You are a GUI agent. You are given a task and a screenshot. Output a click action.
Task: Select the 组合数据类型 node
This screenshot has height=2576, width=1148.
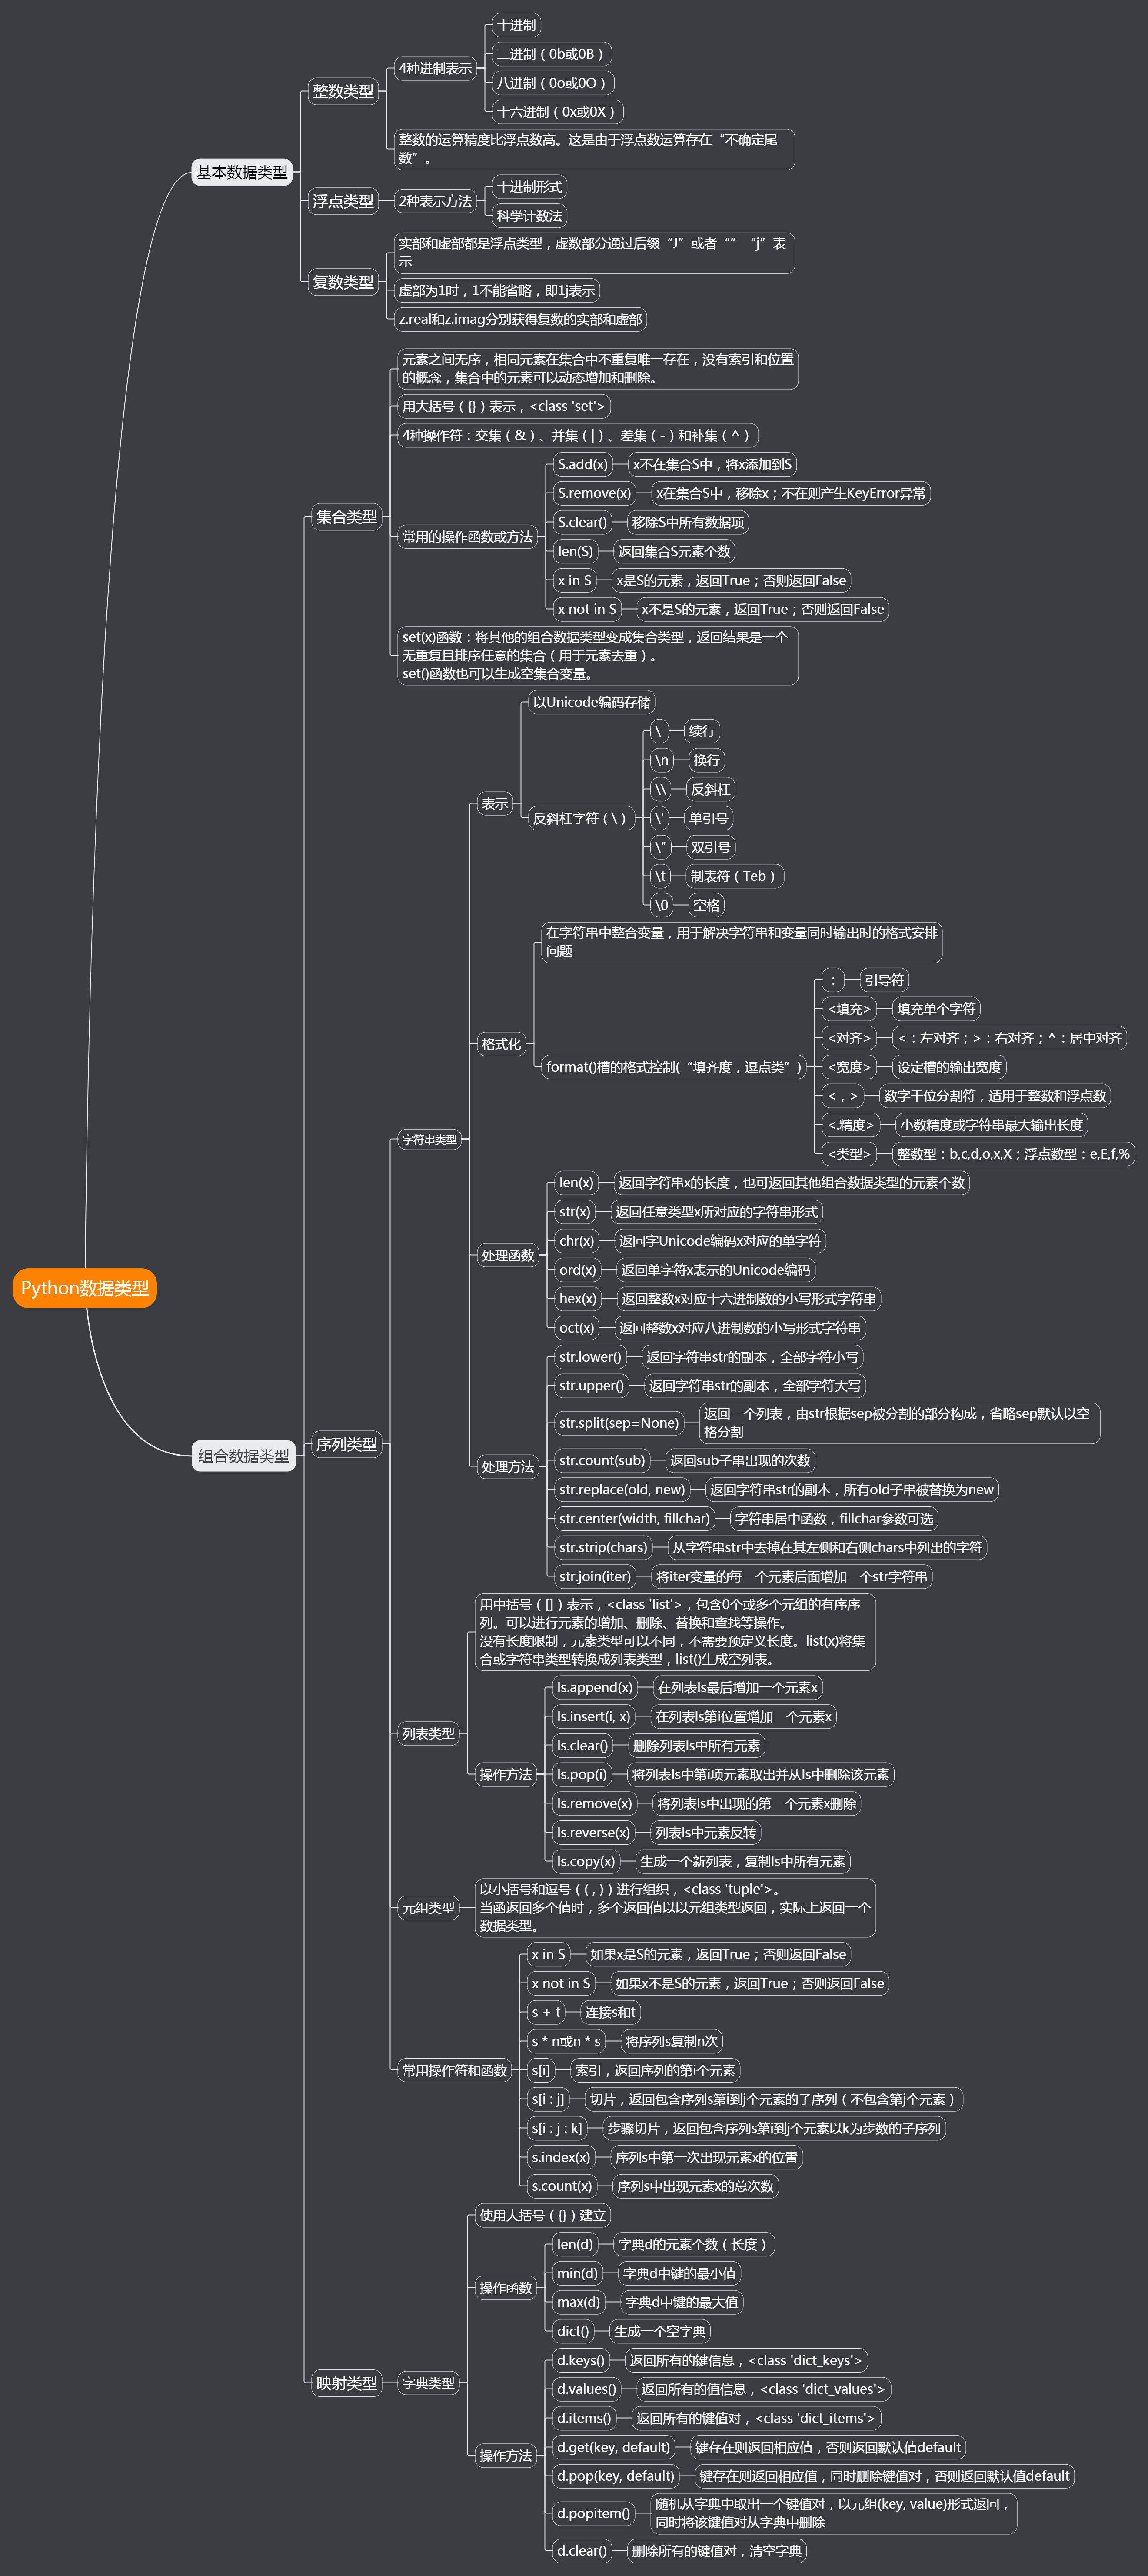[244, 1456]
